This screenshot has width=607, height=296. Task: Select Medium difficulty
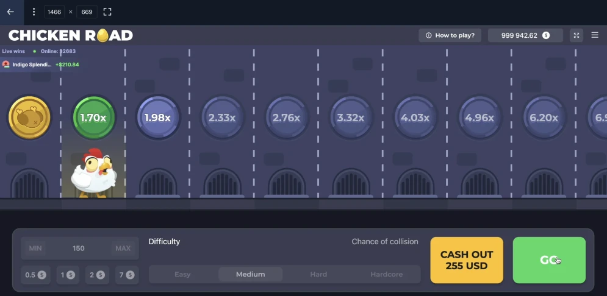click(x=250, y=274)
